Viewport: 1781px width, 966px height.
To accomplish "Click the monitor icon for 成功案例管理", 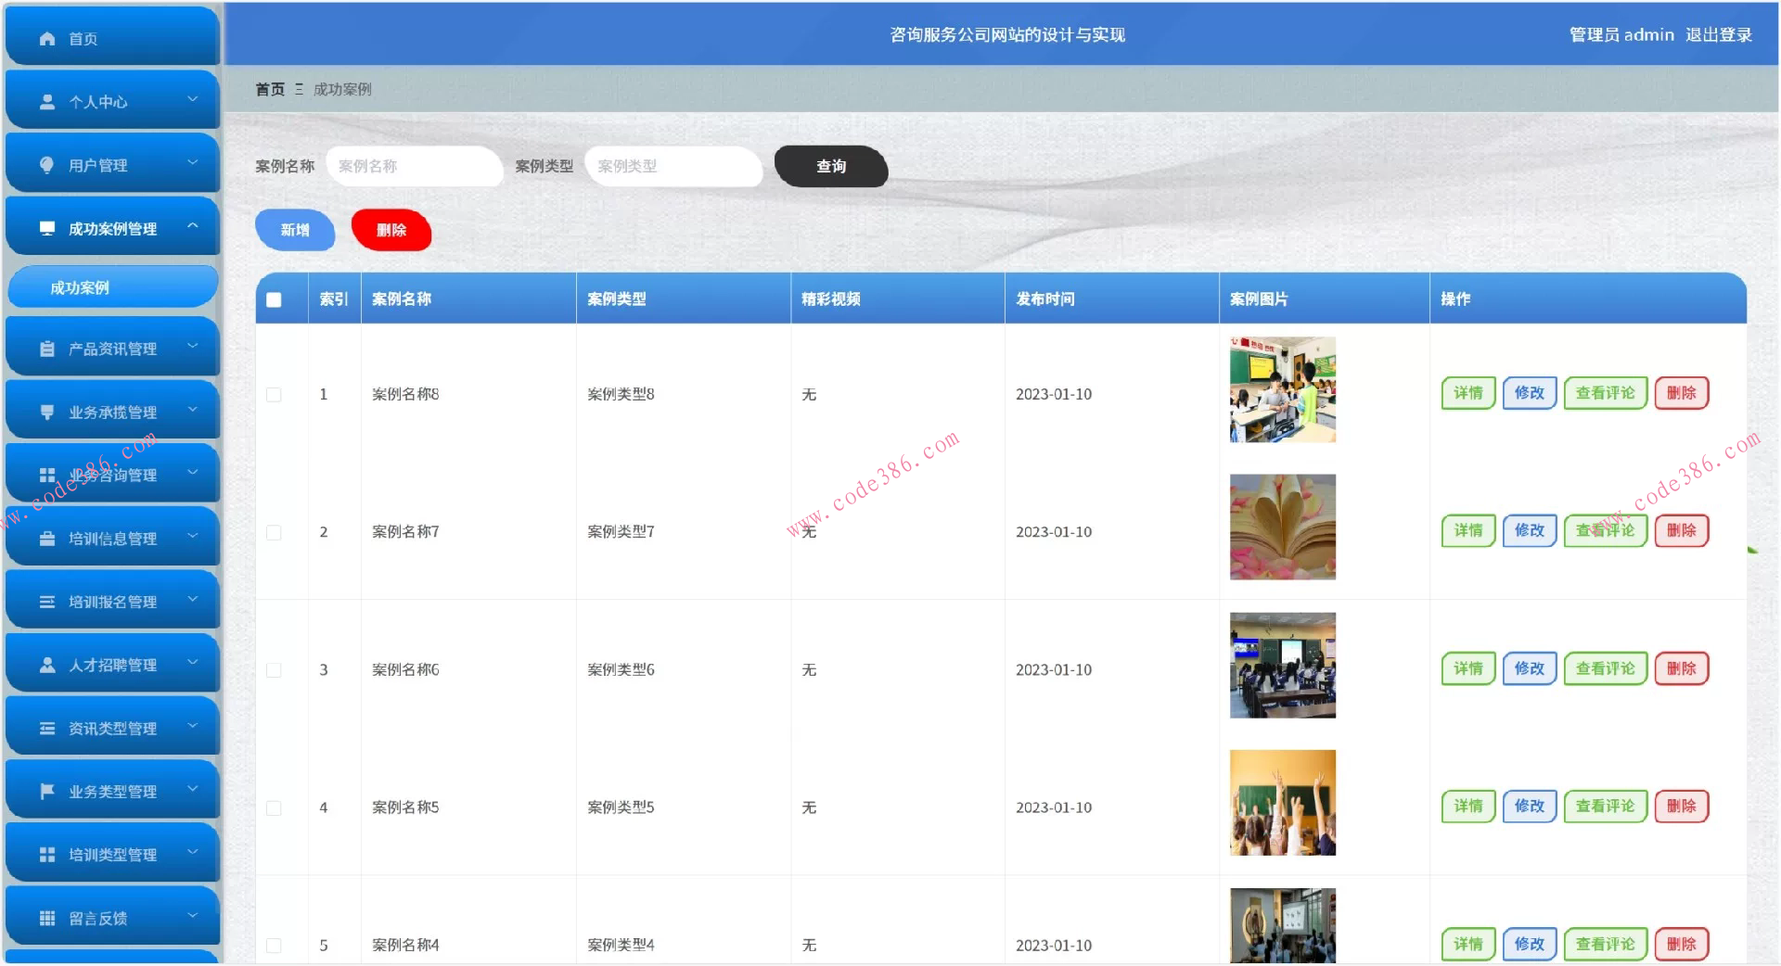I will pyautogui.click(x=46, y=228).
